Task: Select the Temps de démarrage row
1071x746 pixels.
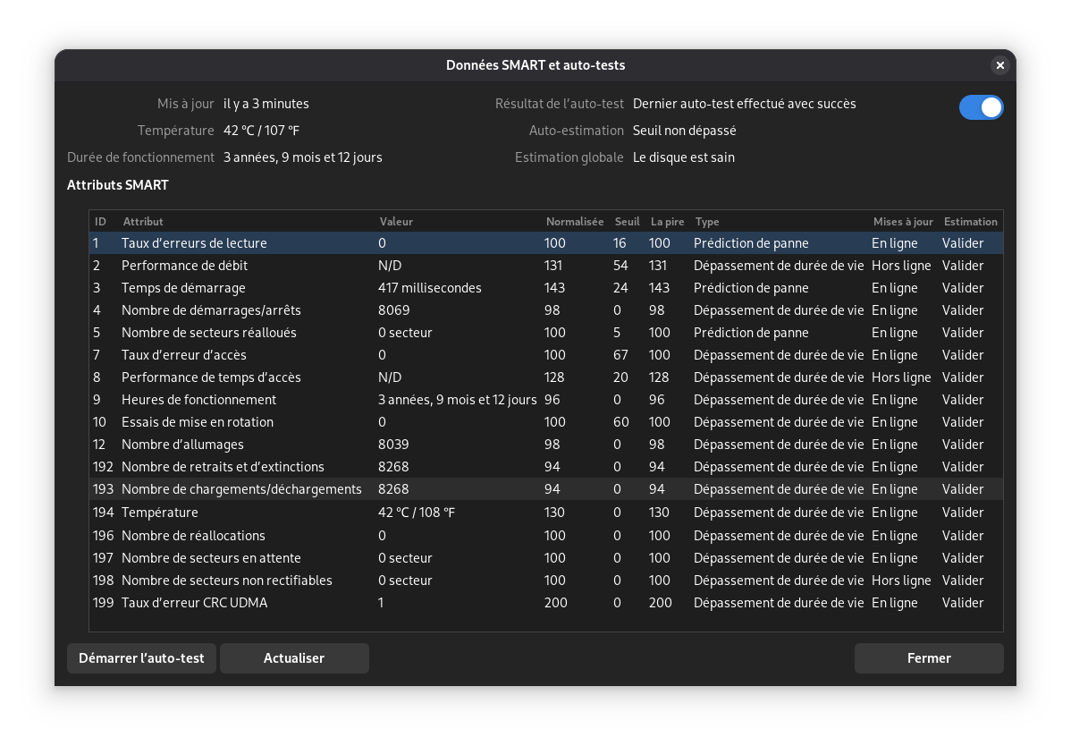Action: point(546,288)
